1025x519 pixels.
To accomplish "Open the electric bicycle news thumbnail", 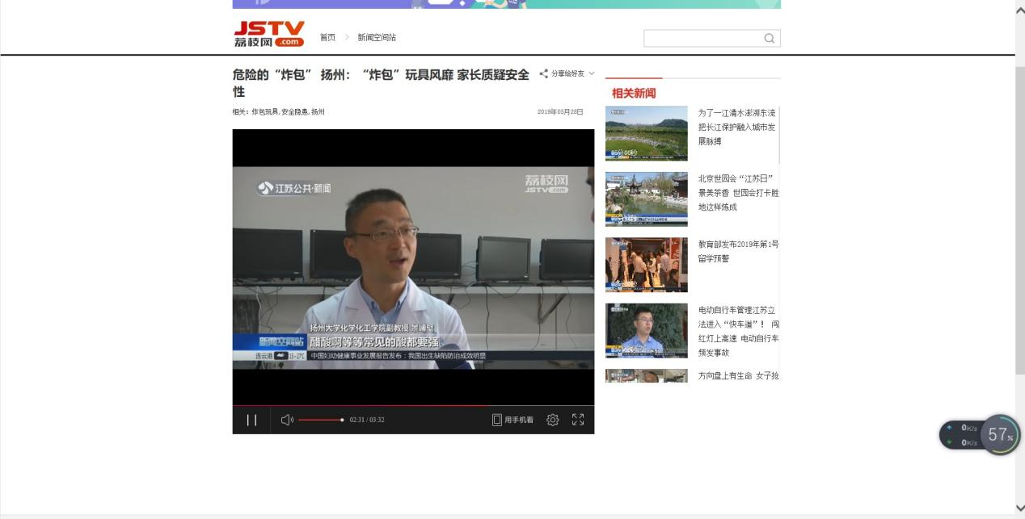I will [646, 330].
